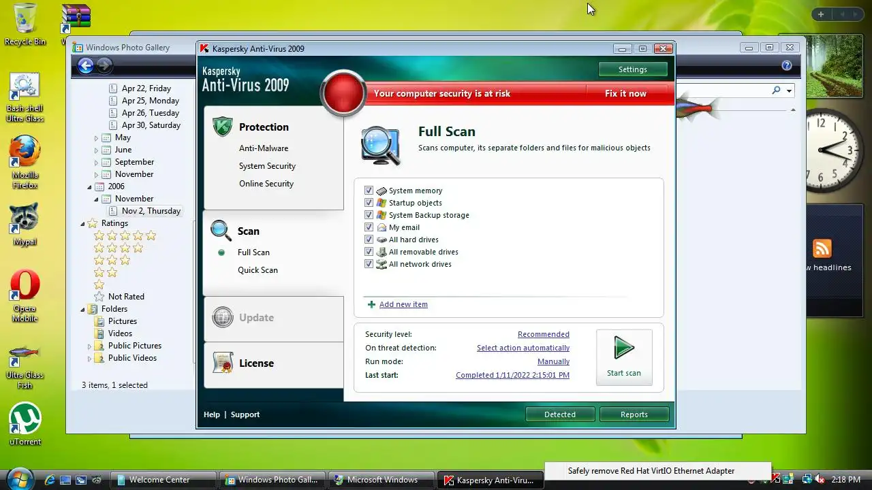Expand the Public Videos folder node

click(89, 358)
